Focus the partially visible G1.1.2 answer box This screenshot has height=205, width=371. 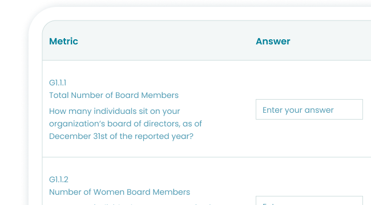click(x=309, y=200)
